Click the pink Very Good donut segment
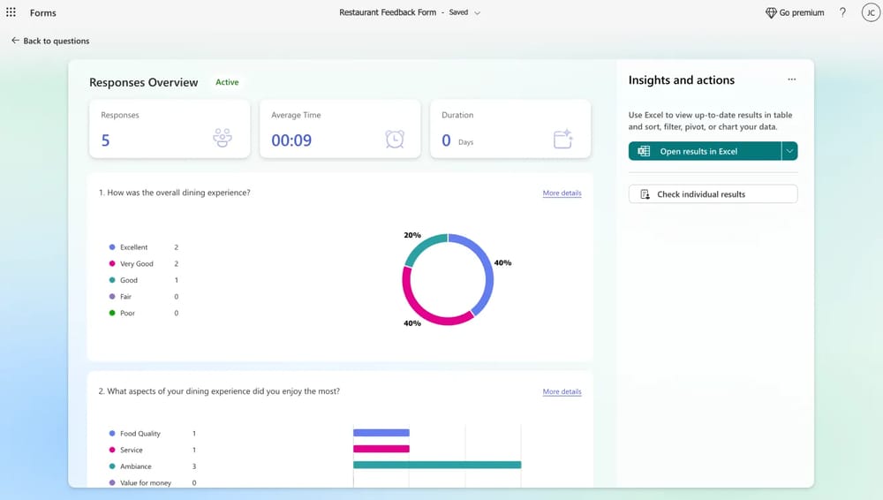Viewport: 883px width, 500px height. [x=422, y=306]
